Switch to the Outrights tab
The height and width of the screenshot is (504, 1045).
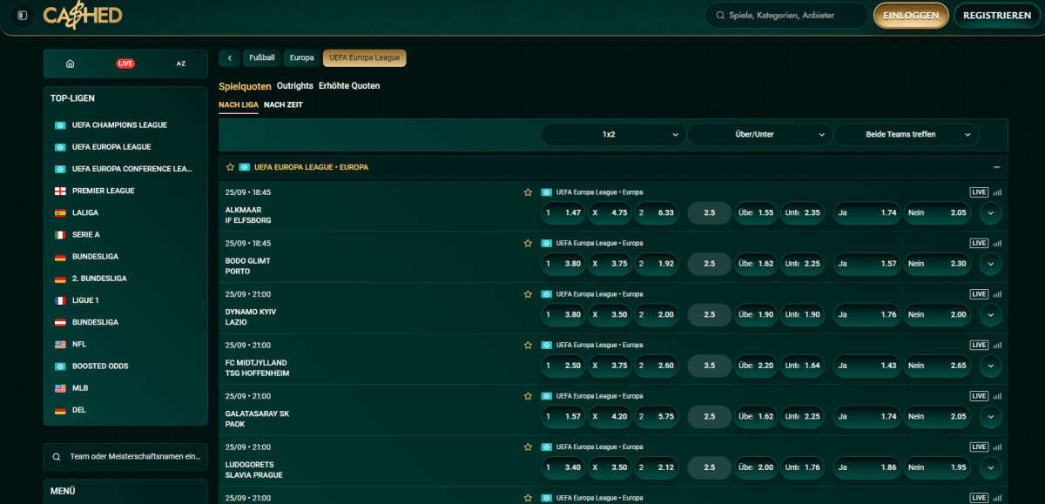click(294, 86)
